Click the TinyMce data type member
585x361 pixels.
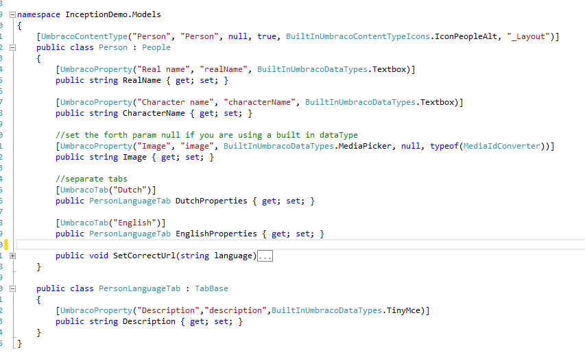pyautogui.click(x=403, y=311)
